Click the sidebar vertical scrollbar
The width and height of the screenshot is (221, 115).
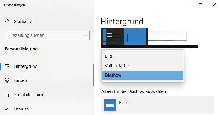[93, 75]
